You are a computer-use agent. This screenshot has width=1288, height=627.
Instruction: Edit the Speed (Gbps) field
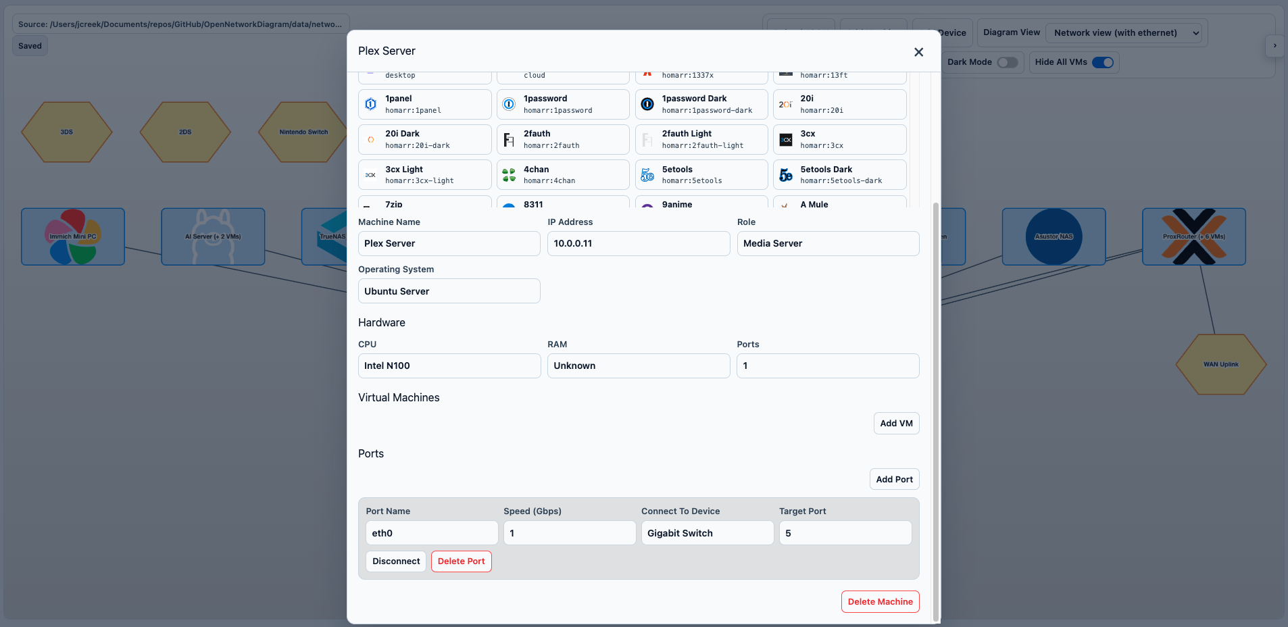[x=570, y=533]
